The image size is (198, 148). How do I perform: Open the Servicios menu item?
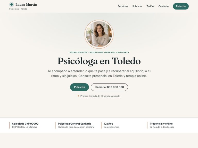123,6
